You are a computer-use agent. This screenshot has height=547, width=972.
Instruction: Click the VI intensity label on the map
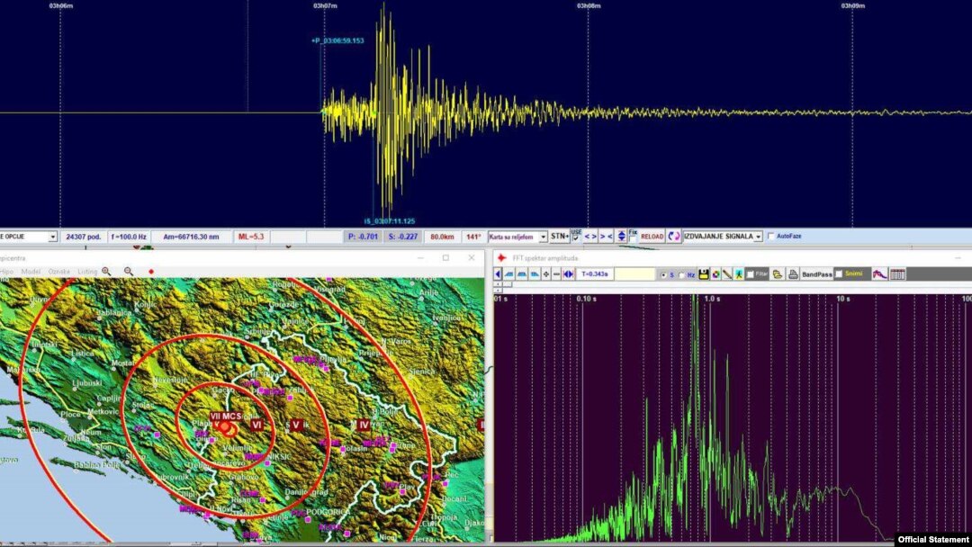[x=256, y=425]
